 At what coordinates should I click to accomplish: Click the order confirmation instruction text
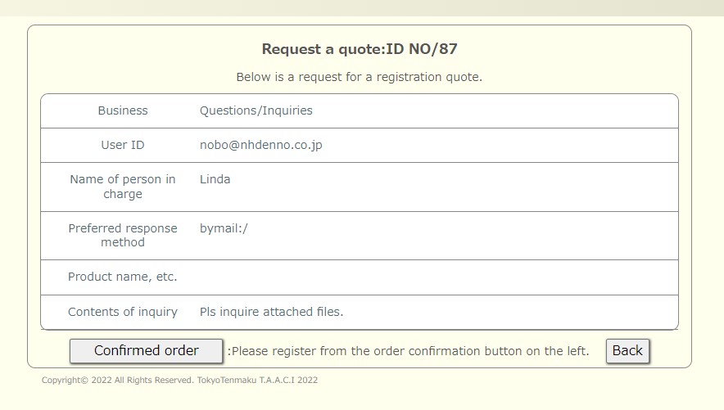click(x=408, y=351)
